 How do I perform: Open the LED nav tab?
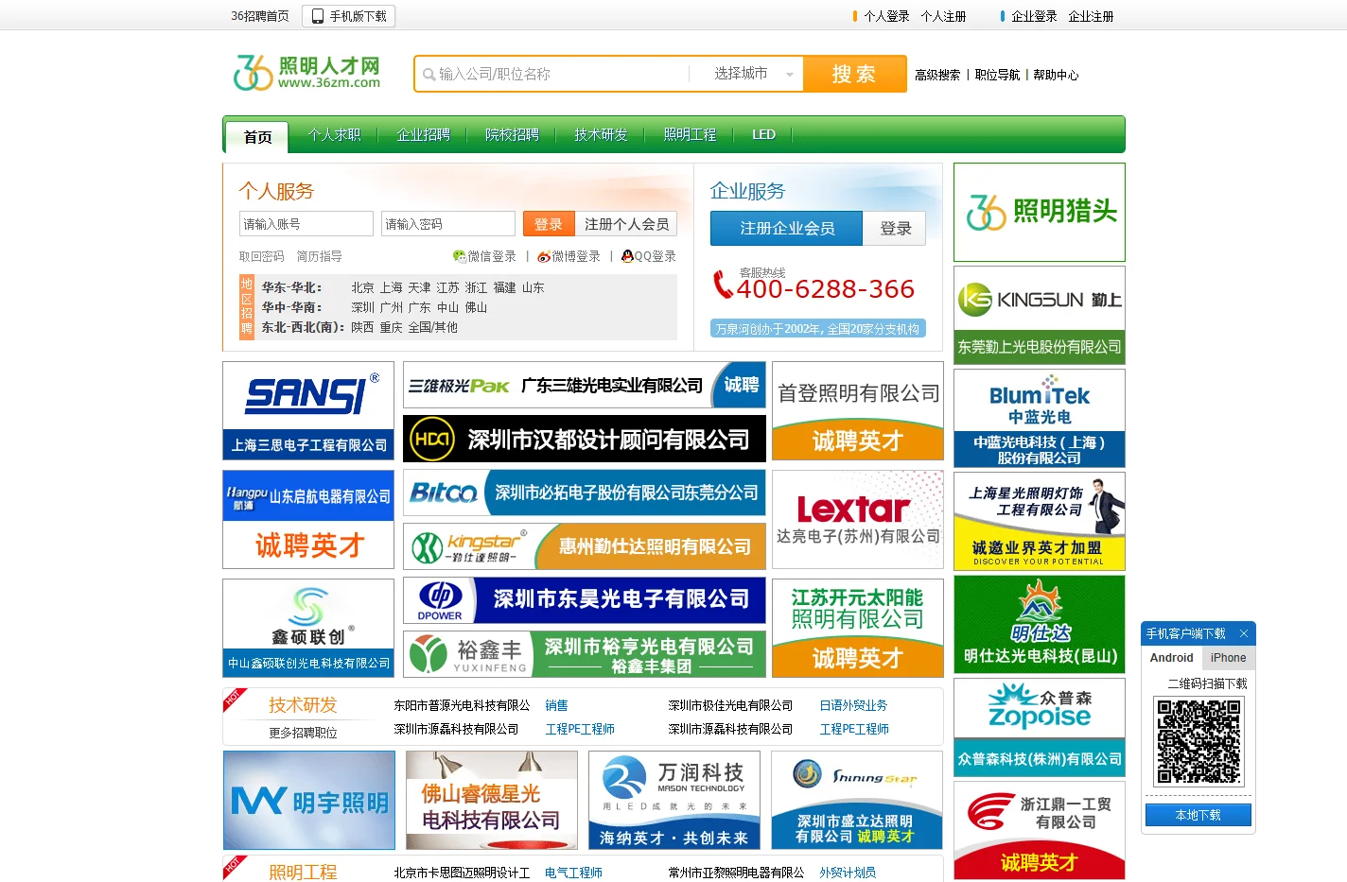[x=763, y=135]
